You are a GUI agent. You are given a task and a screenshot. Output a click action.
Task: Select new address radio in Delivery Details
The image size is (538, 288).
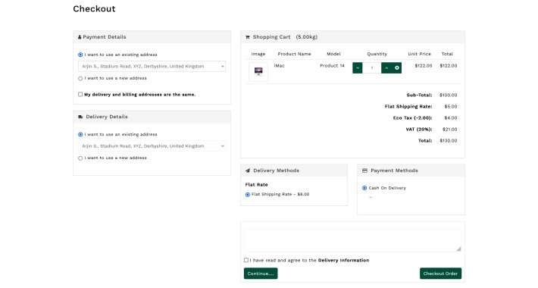[x=80, y=158]
